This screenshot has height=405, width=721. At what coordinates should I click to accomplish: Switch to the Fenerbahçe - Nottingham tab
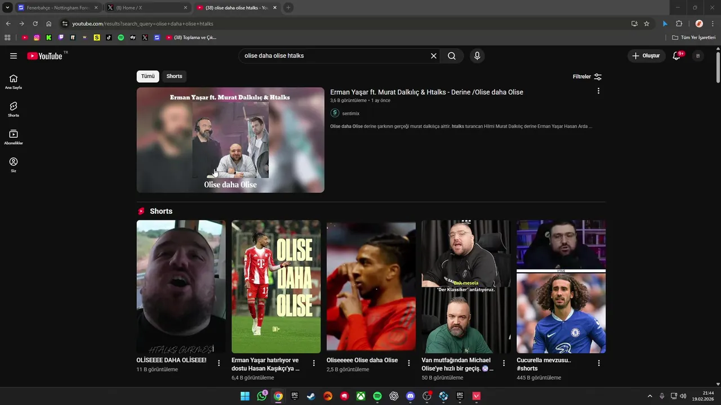(x=58, y=8)
